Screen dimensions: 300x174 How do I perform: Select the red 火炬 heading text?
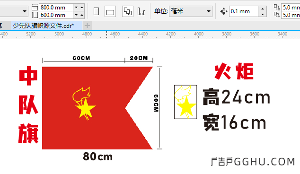[234, 71]
